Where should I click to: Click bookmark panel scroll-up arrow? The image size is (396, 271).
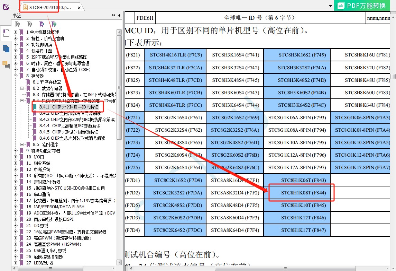(119, 32)
